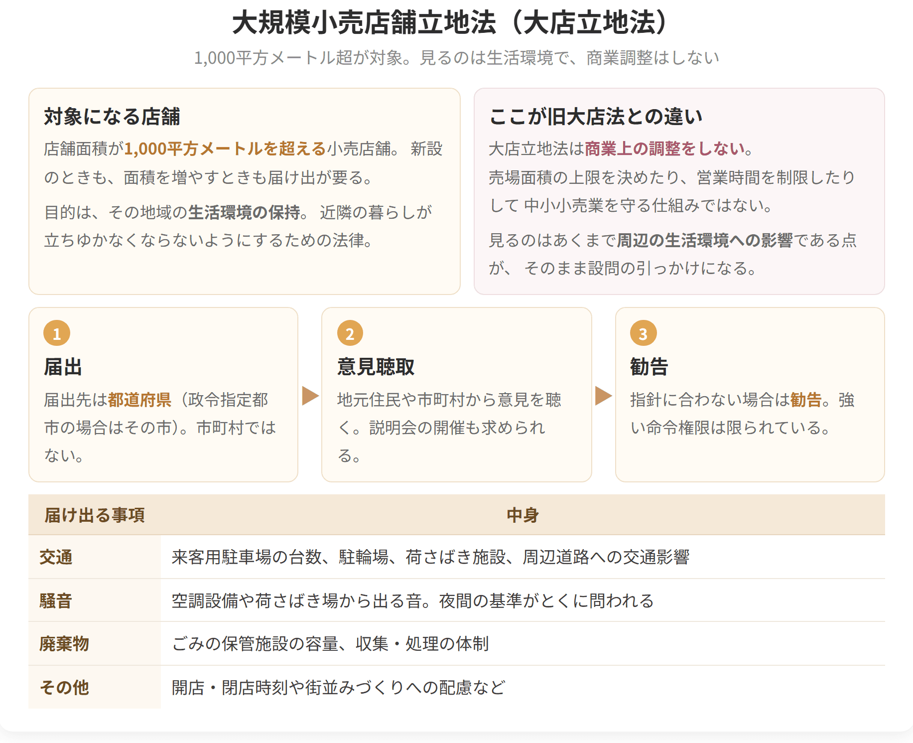Click the highlighted word 都道府県 in the 届出 card
This screenshot has width=913, height=743.
click(140, 400)
